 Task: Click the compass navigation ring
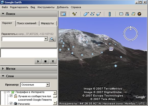click(x=131, y=34)
